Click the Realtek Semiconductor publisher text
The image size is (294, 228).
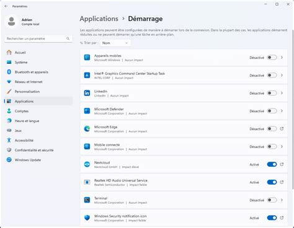[x=110, y=185]
